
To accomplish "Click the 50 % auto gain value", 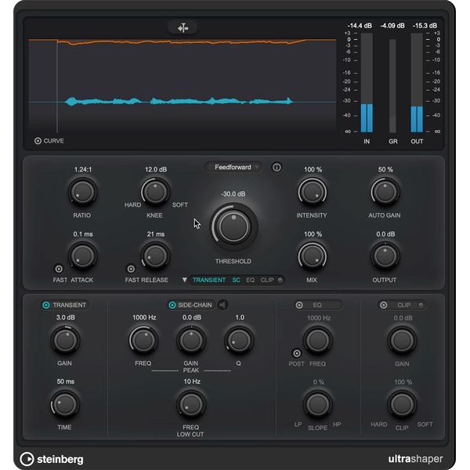I will coord(385,170).
